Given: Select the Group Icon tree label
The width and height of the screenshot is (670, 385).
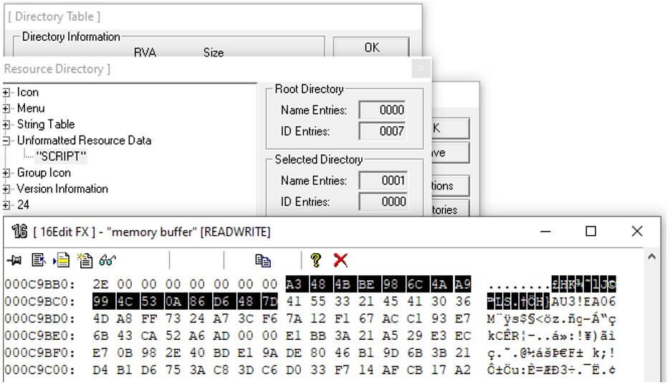Looking at the screenshot, I should (x=44, y=173).
